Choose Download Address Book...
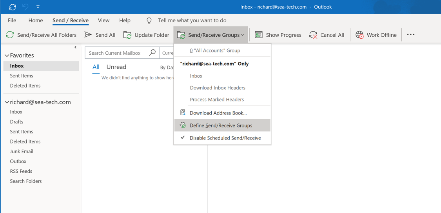The image size is (441, 213). (x=222, y=113)
